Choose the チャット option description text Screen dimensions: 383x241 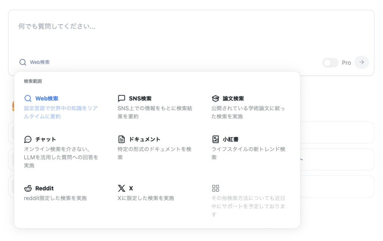point(61,157)
